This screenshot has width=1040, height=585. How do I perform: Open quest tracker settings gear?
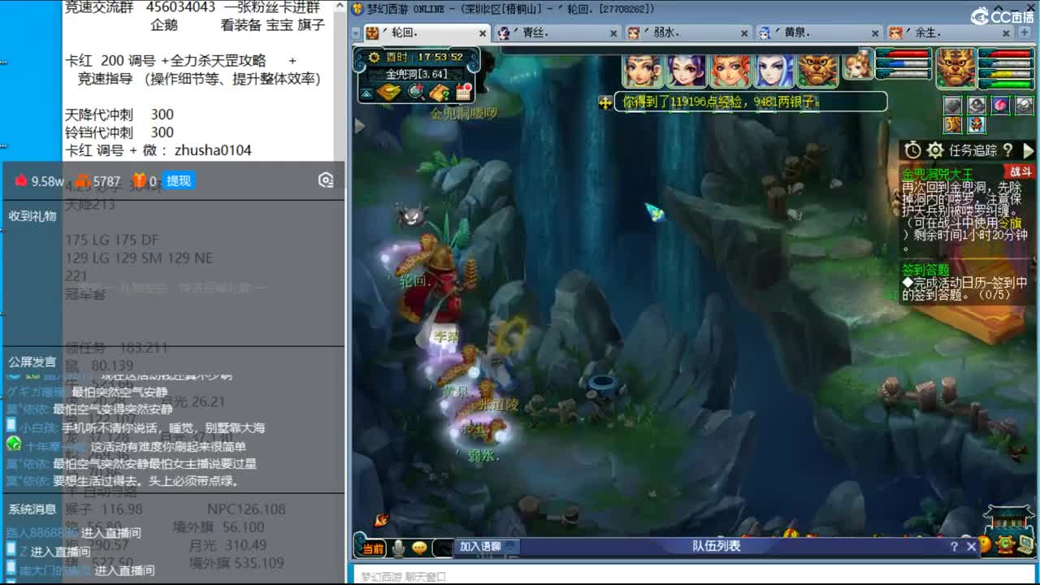935,150
